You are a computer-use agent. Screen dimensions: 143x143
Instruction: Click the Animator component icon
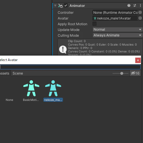click(x=60, y=6)
